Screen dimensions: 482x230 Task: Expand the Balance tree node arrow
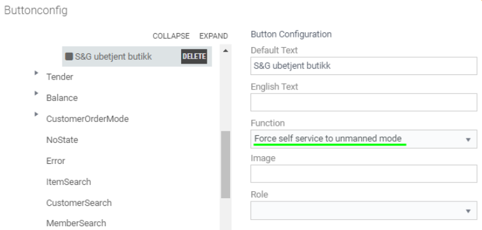36,93
